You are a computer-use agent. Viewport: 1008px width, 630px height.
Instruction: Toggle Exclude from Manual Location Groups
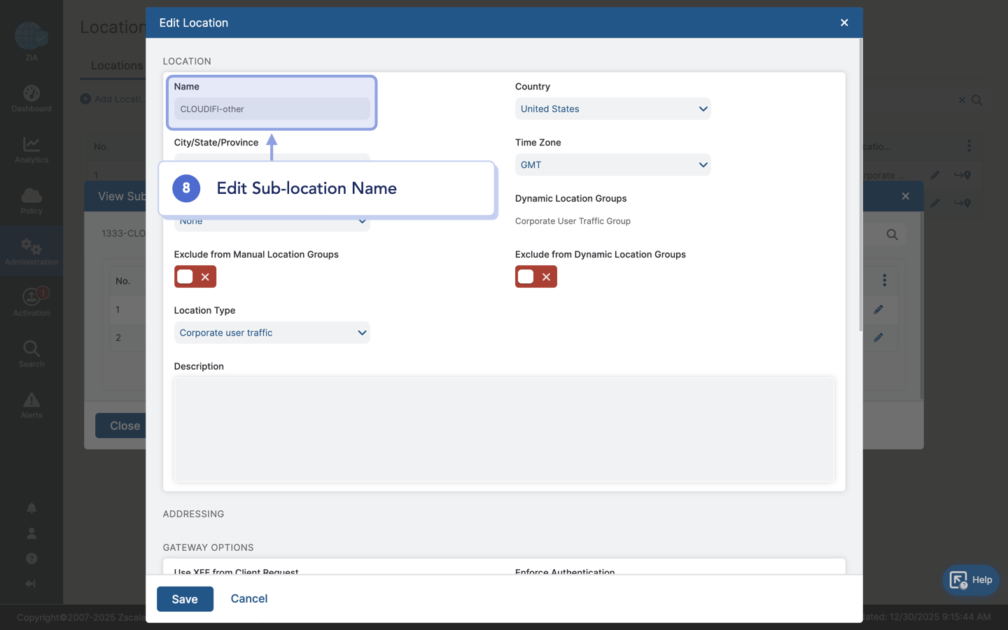pyautogui.click(x=195, y=276)
